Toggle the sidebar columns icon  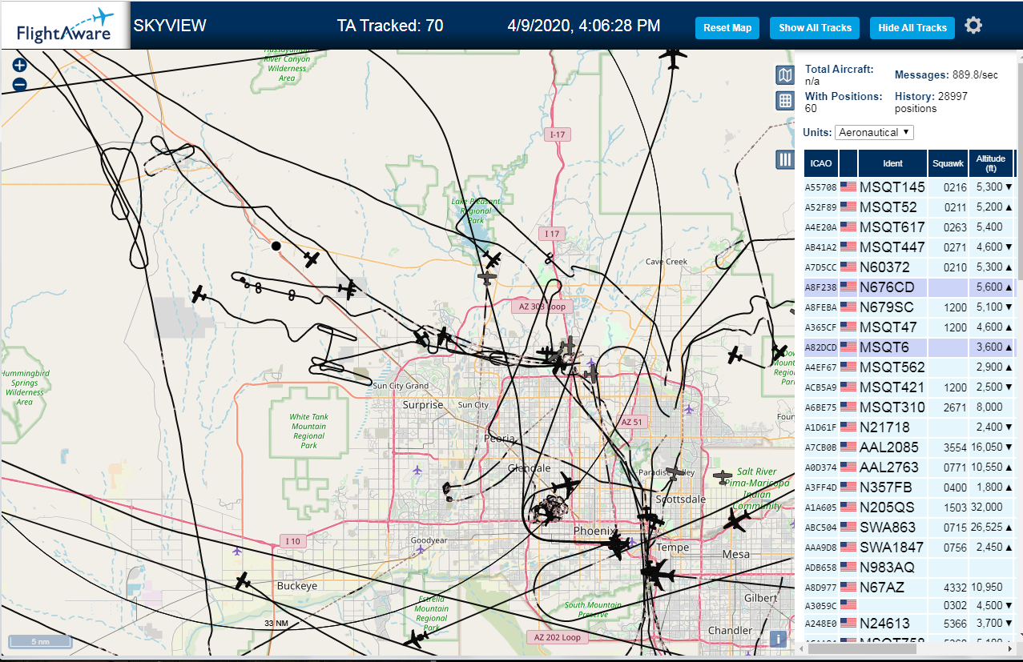click(785, 159)
